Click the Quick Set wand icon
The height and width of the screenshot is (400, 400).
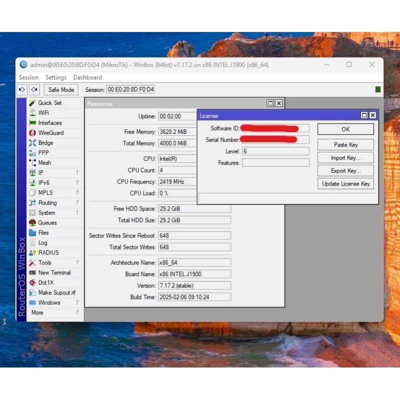click(32, 102)
